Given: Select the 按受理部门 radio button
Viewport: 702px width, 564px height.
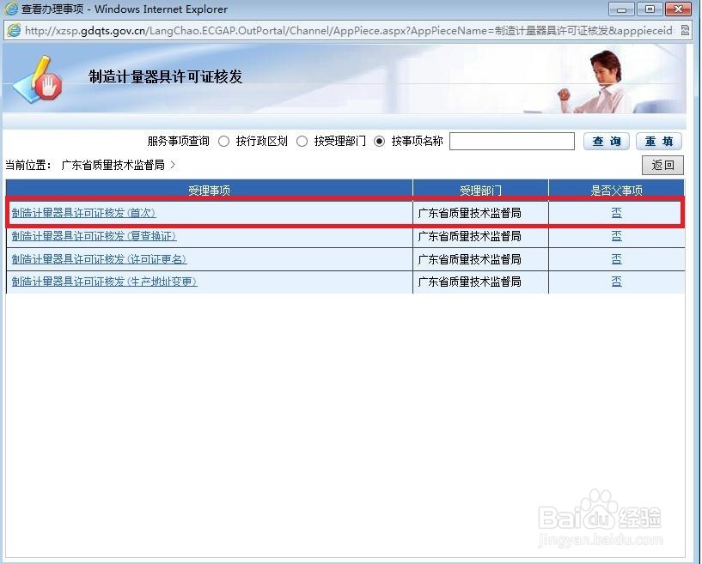Looking at the screenshot, I should [x=302, y=142].
